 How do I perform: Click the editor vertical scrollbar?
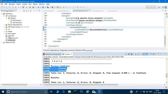point(165,40)
